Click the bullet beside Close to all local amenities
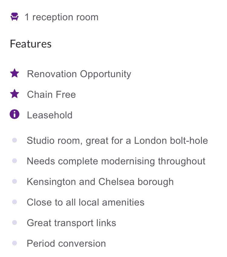The width and height of the screenshot is (227, 257). click(x=15, y=202)
